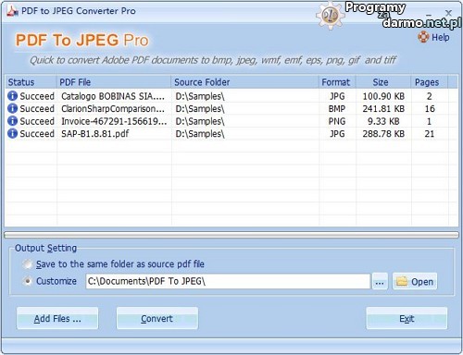Click pages value 21
This screenshot has width=463, height=355.
pyautogui.click(x=430, y=134)
